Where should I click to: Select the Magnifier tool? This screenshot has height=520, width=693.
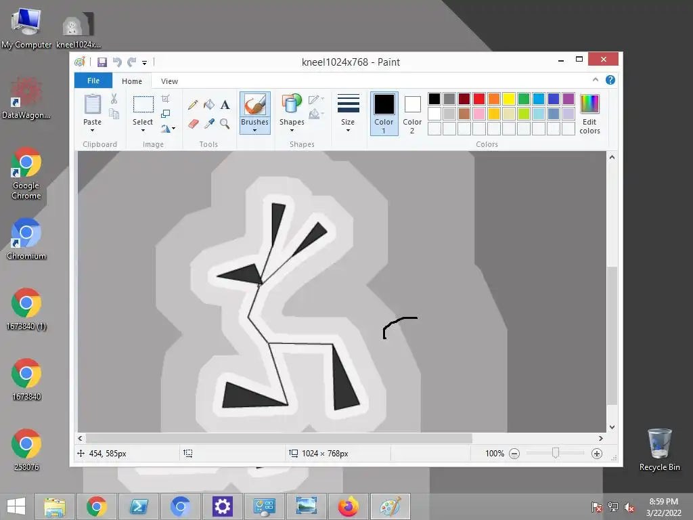pos(225,123)
